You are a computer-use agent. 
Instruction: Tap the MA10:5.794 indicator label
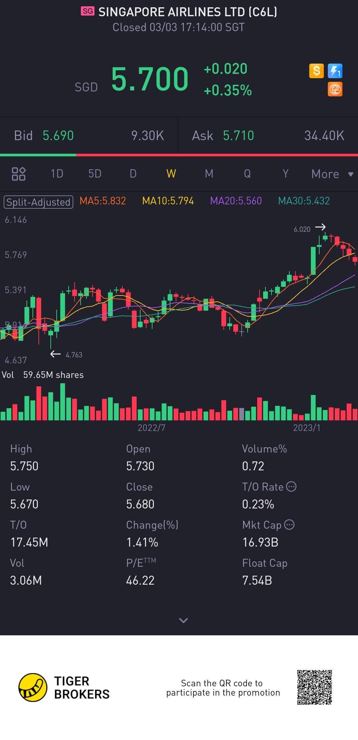168,201
